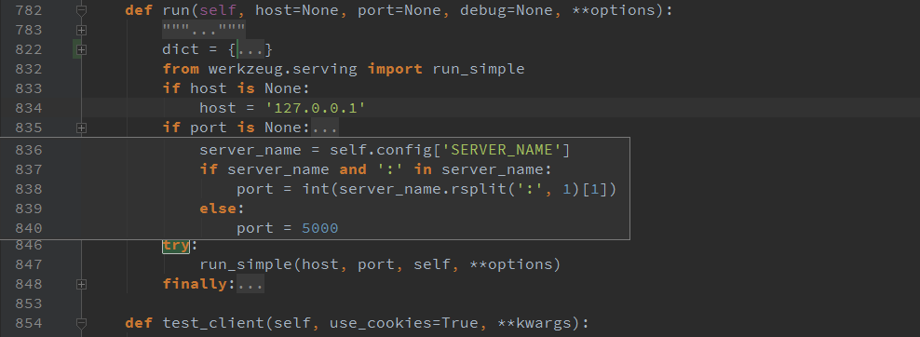Screen dimensions: 920x337
Task: Click the green change marker beside line 822
Action: click(75, 50)
